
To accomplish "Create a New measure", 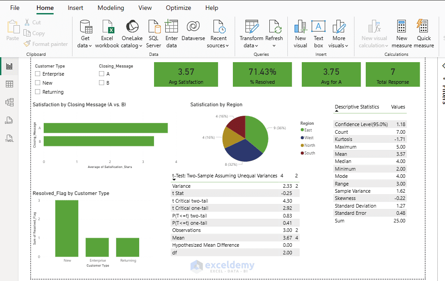I will click(x=402, y=33).
